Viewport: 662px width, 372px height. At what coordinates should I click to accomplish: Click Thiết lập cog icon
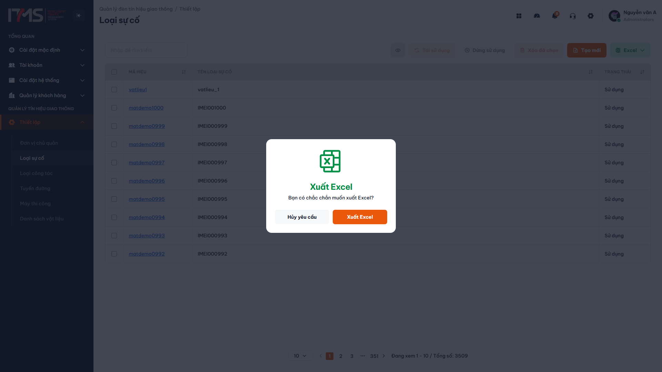point(12,122)
